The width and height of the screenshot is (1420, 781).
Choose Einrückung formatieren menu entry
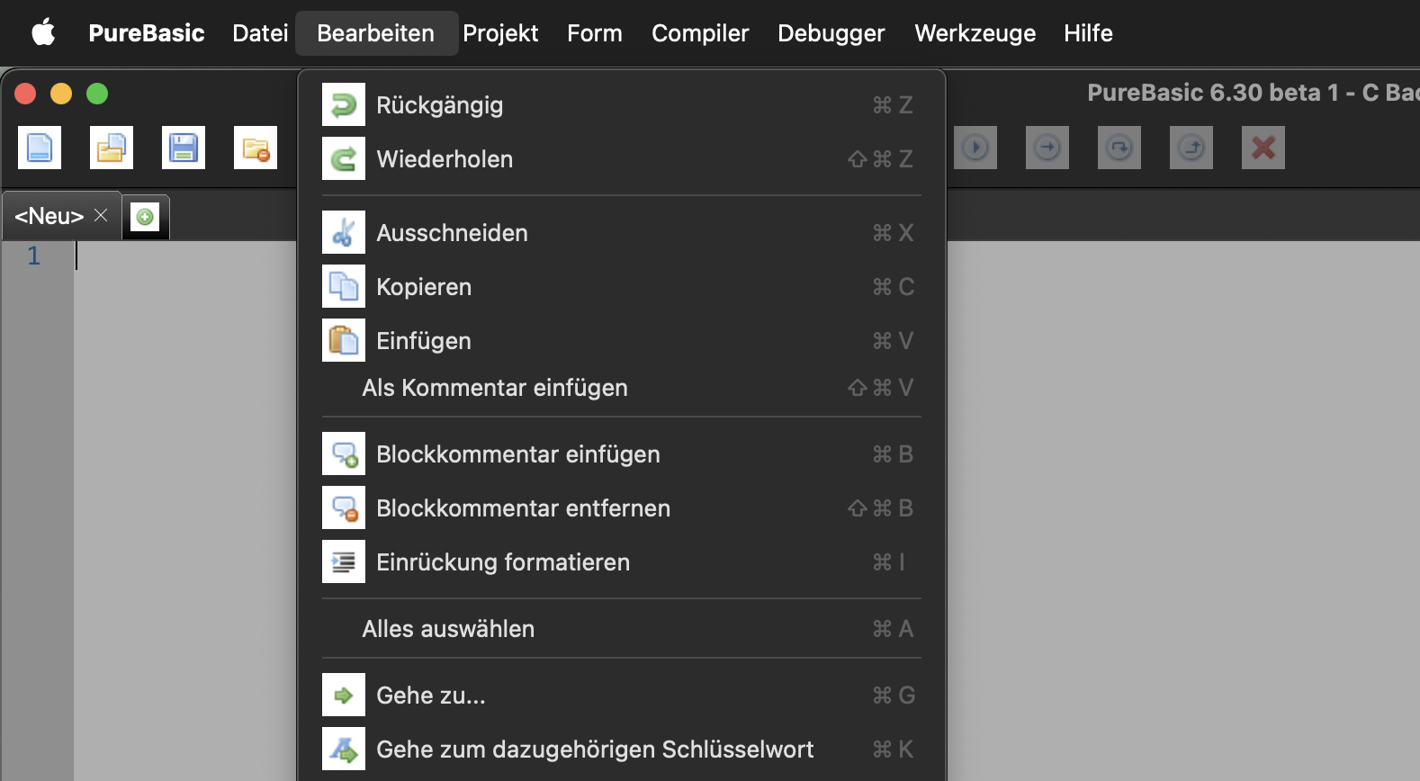point(622,562)
